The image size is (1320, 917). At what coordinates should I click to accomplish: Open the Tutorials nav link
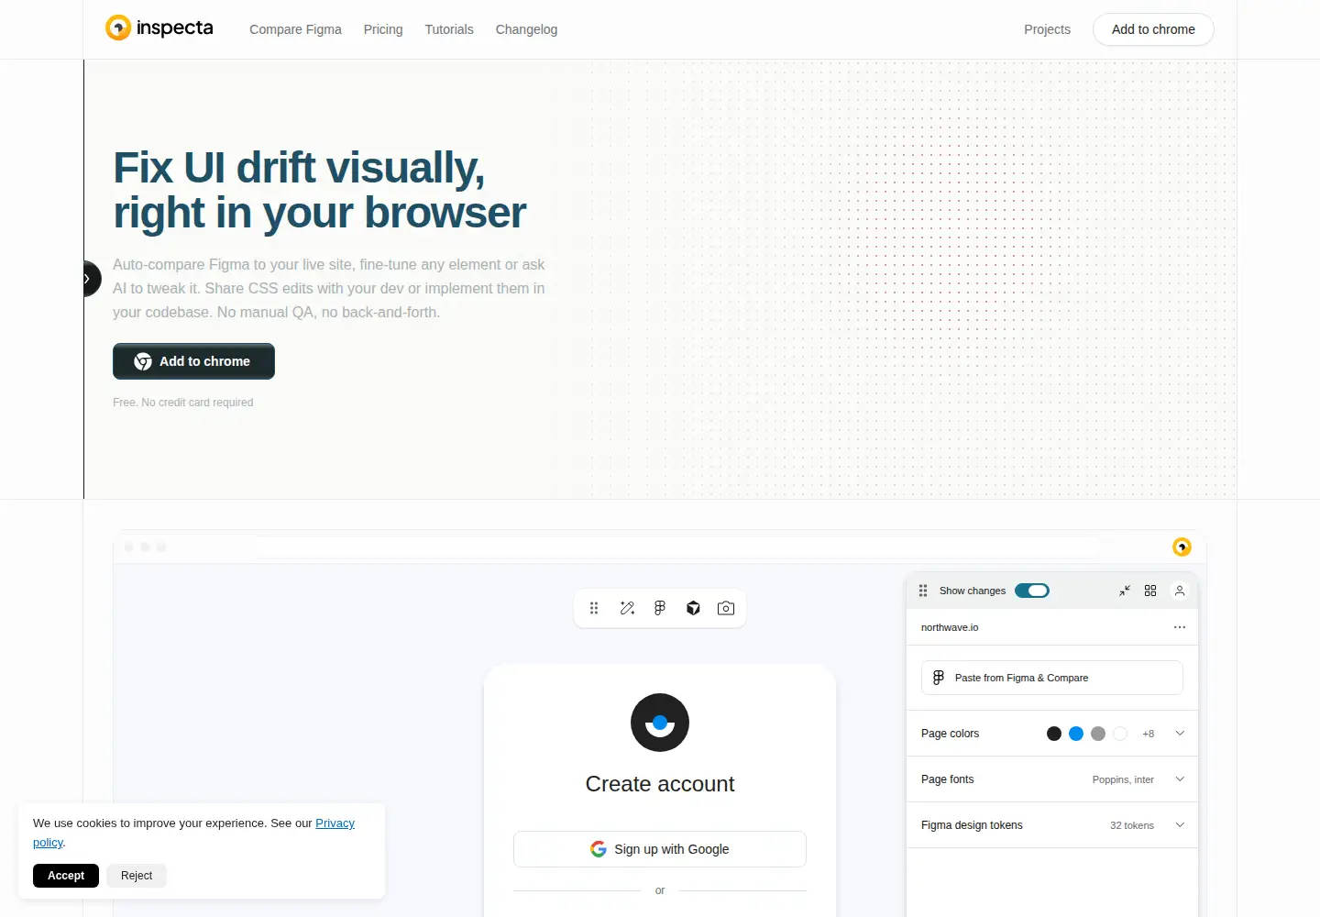tap(449, 29)
